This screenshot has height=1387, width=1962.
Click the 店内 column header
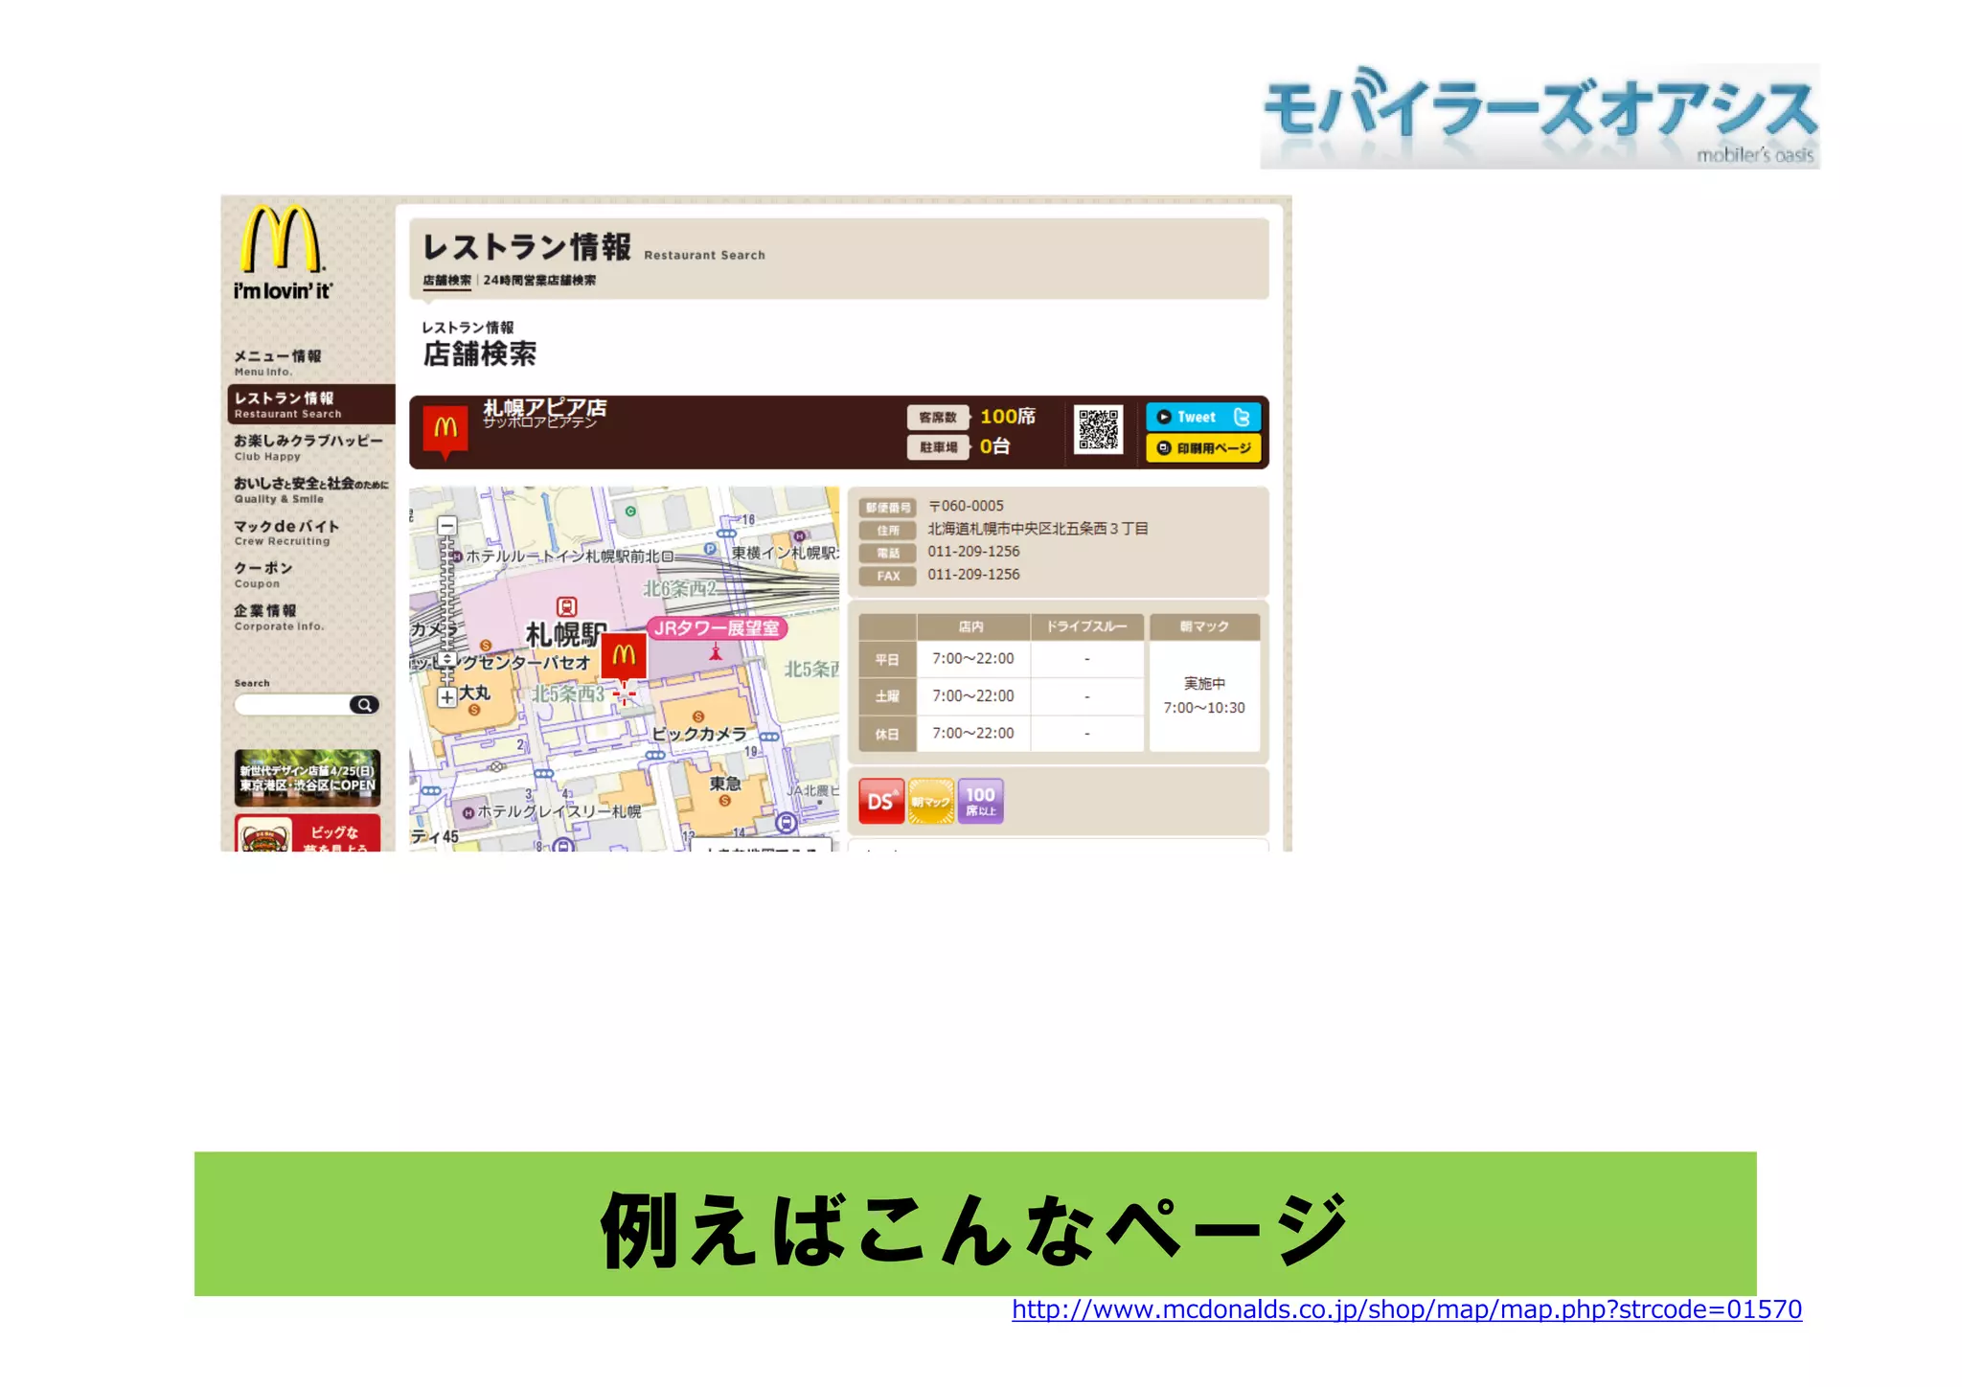tap(973, 626)
